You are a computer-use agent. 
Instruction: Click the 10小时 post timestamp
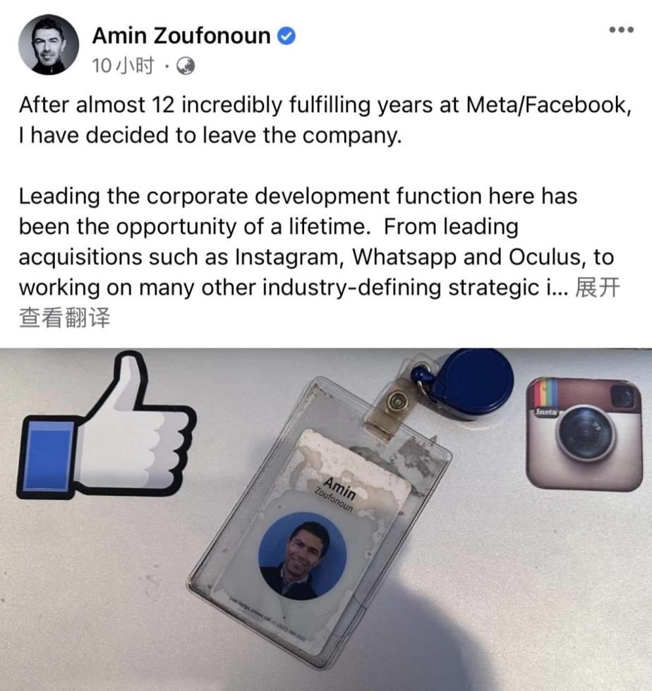tap(123, 66)
